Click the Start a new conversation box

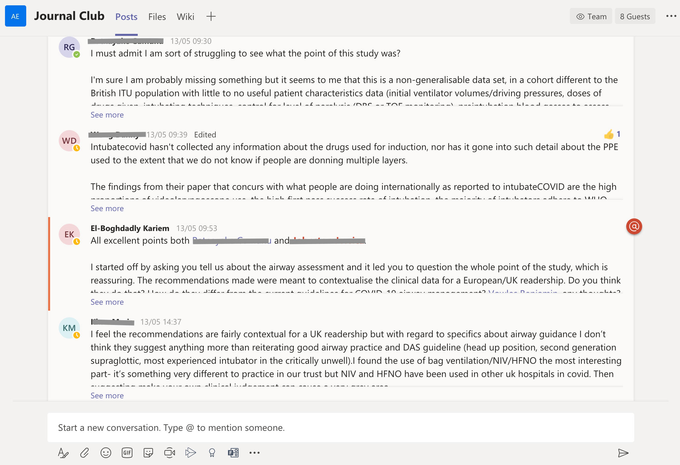pyautogui.click(x=340, y=427)
